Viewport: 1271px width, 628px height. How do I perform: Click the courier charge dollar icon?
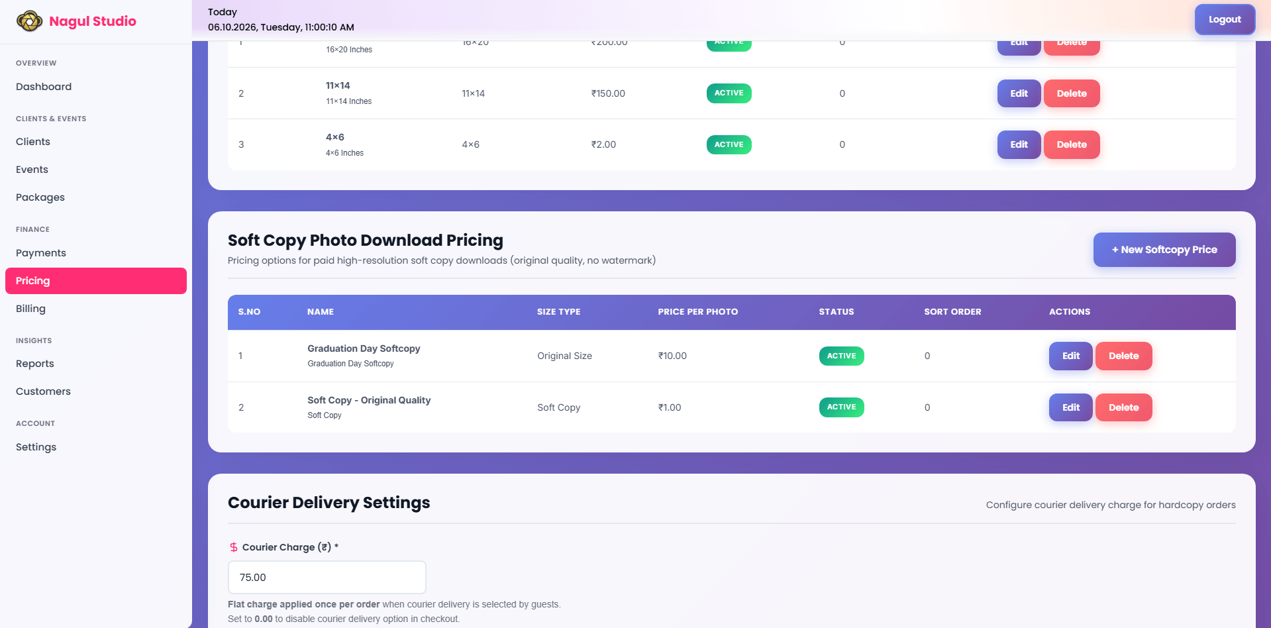pyautogui.click(x=234, y=547)
